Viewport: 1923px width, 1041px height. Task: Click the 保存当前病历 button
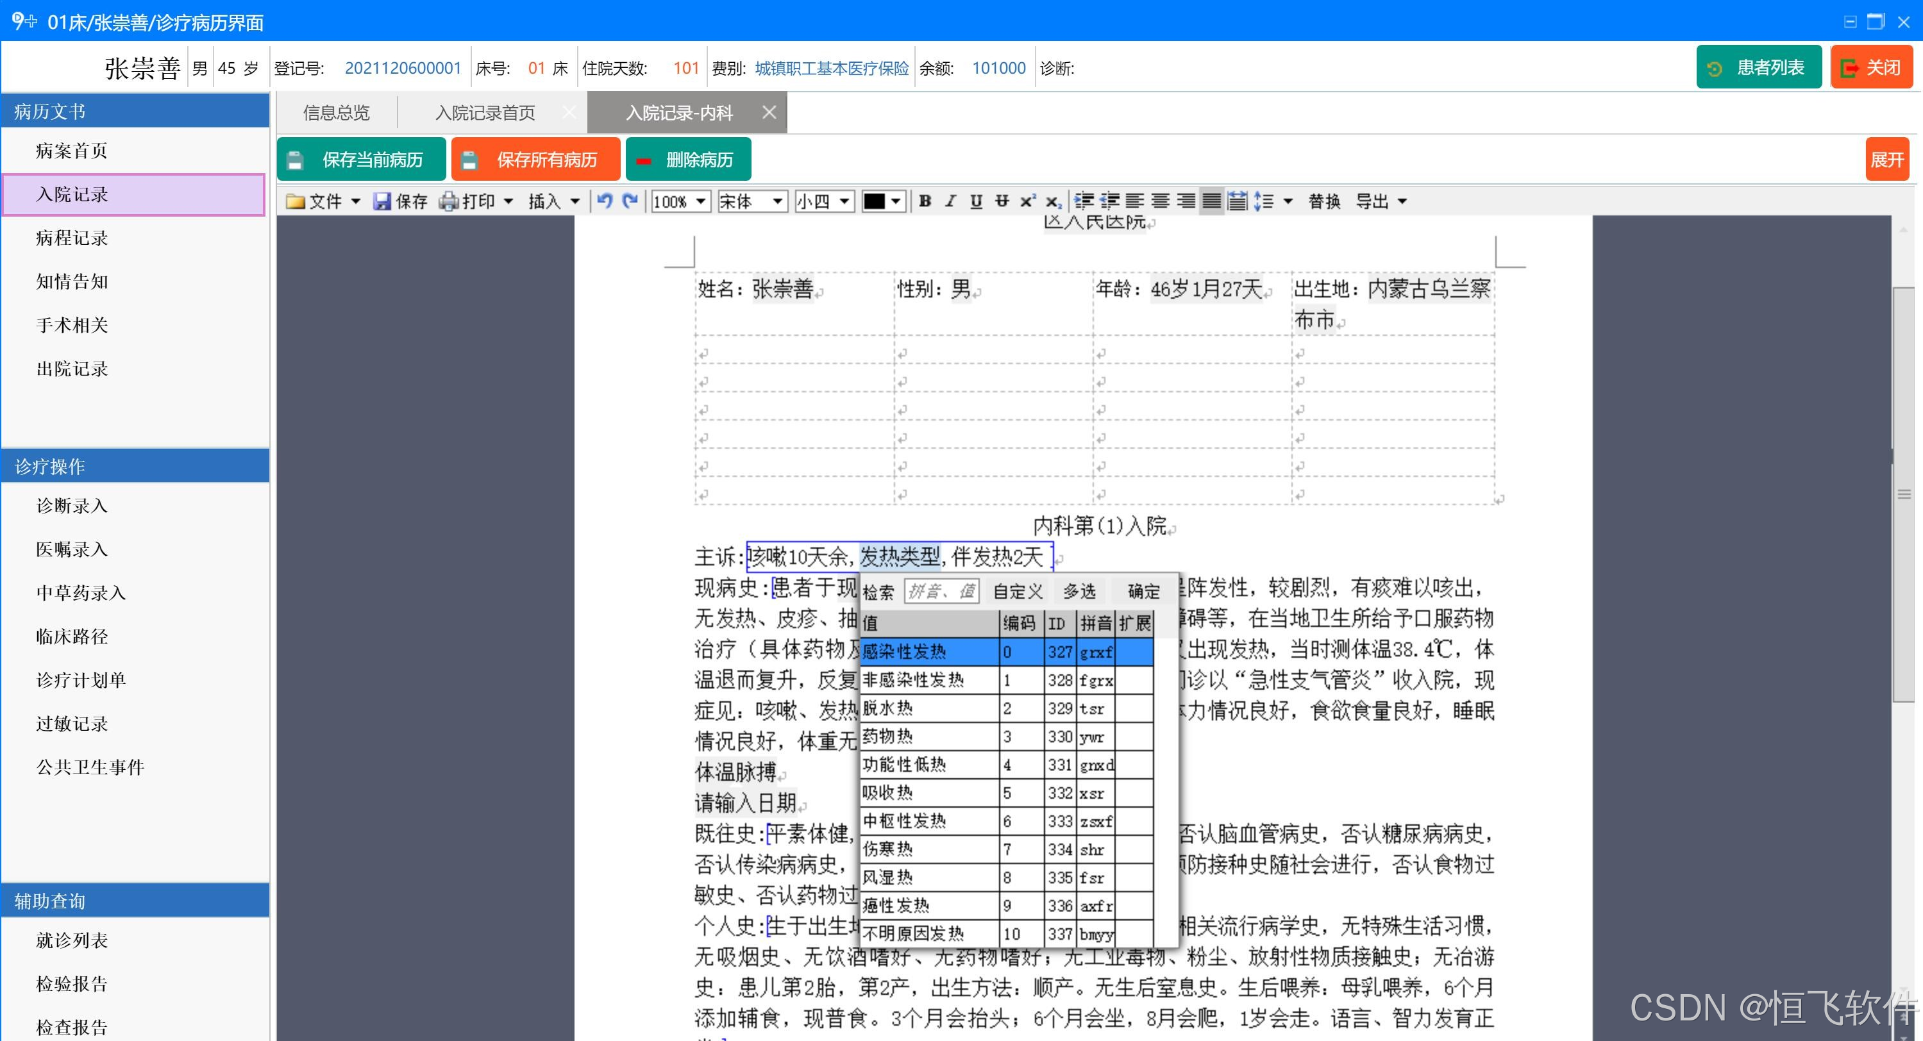coord(361,160)
